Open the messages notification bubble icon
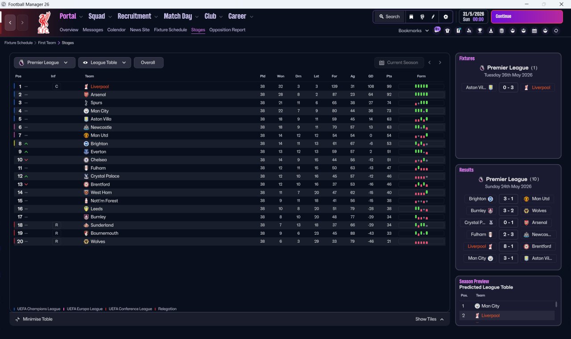Viewport: 571px width, 339px height. (x=437, y=30)
